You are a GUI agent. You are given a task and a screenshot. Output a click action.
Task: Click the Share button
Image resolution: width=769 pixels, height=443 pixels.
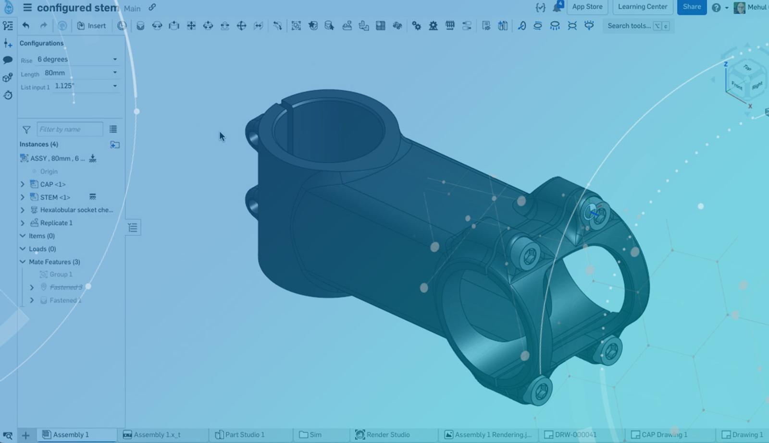tap(691, 7)
